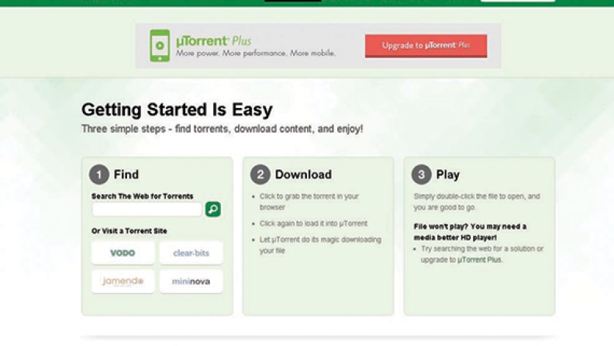Click 'Or Visit a Torrent Site' label

pyautogui.click(x=129, y=231)
